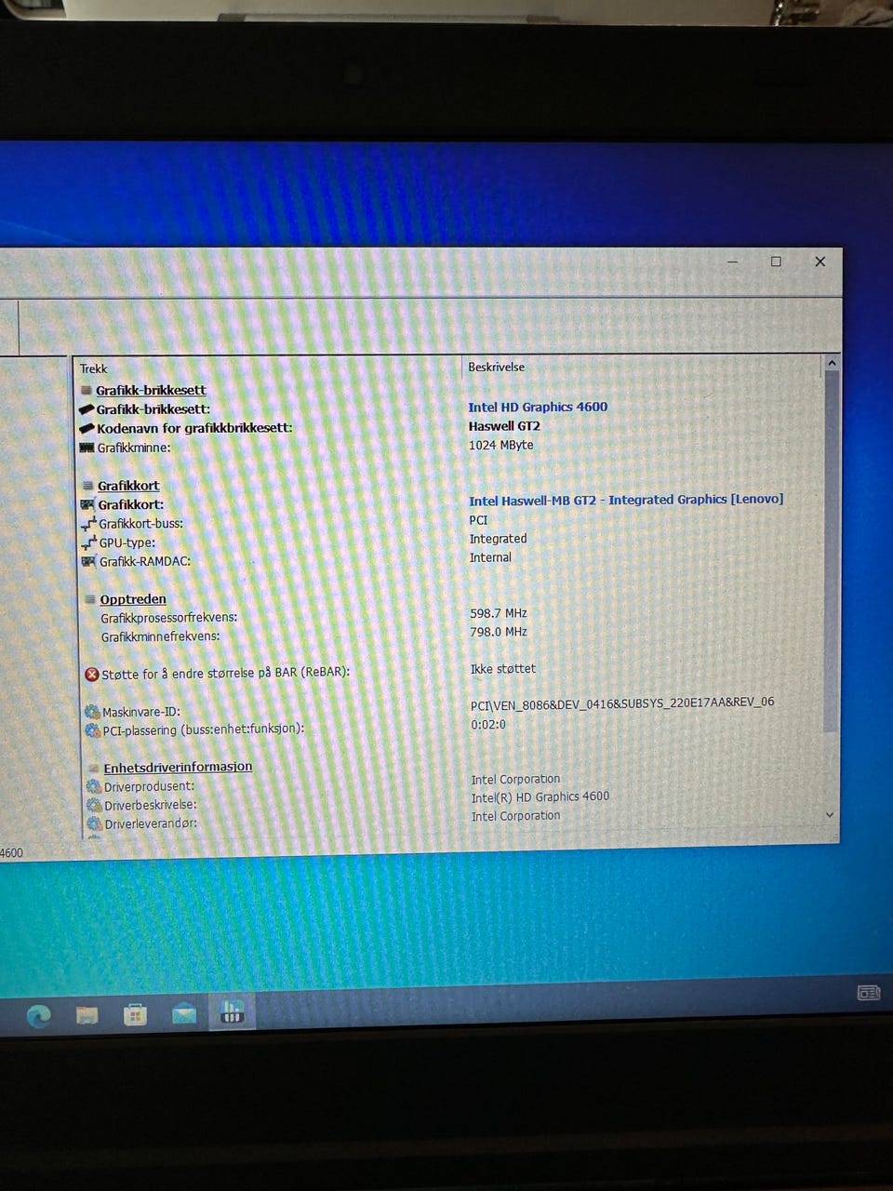The image size is (893, 1191).
Task: Open File Explorer from the taskbar
Action: pyautogui.click(x=87, y=1015)
